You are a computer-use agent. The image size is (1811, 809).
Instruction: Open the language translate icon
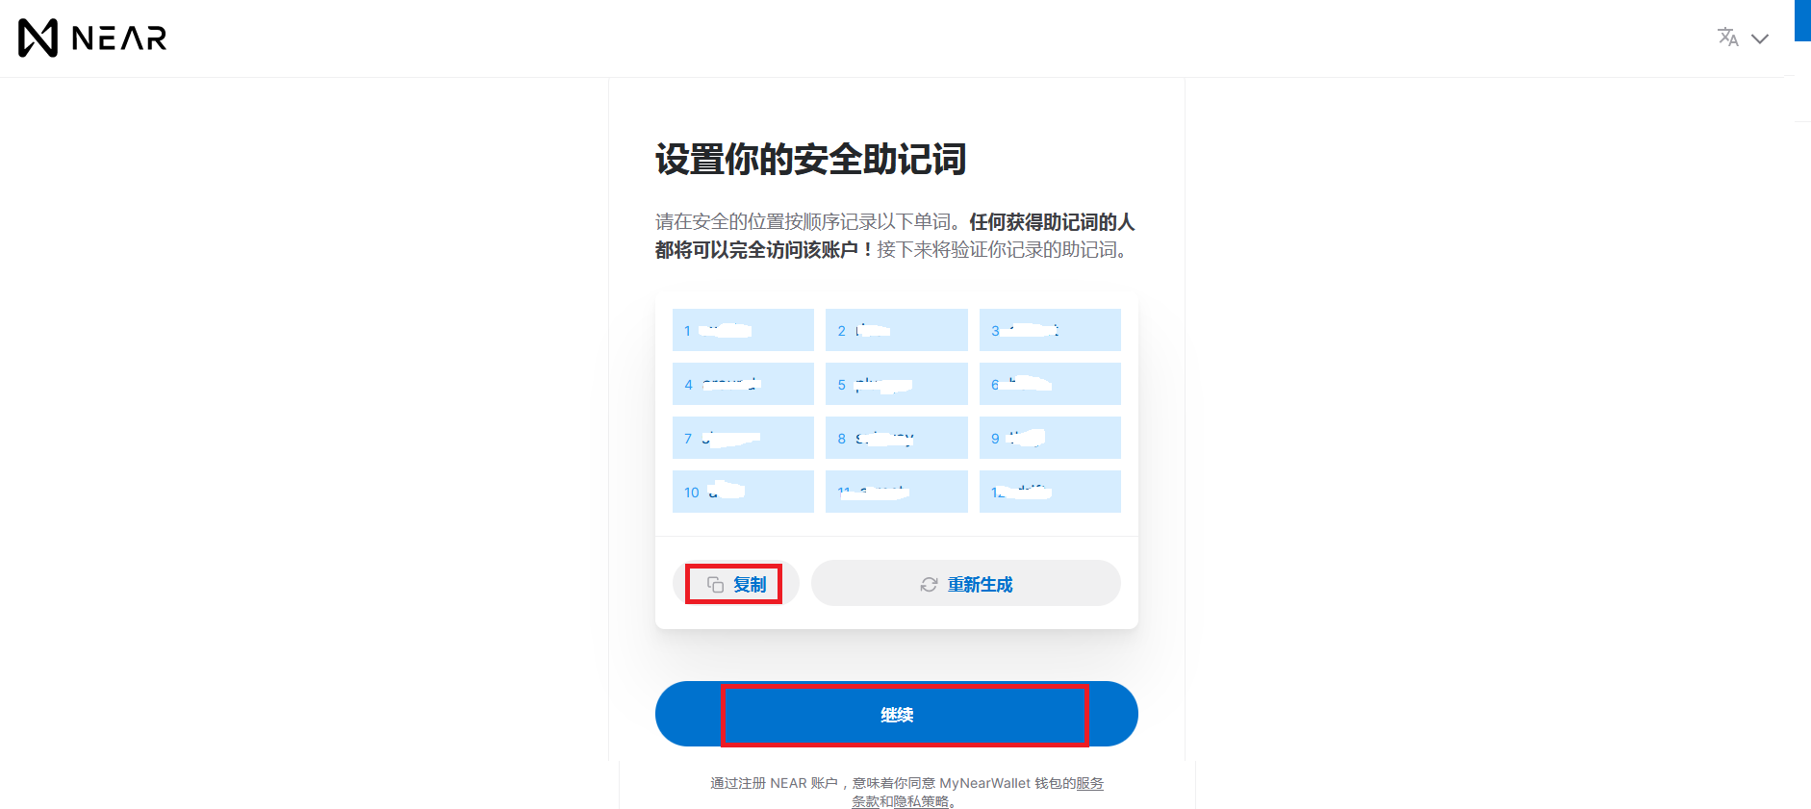click(1728, 38)
